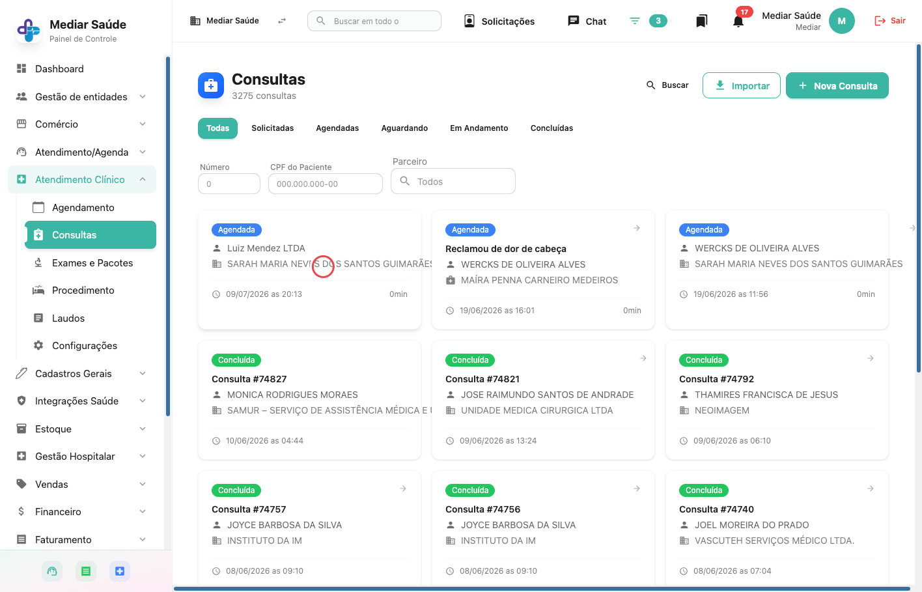
Task: Expand Atendimento/Agenda menu
Action: pyautogui.click(x=82, y=152)
